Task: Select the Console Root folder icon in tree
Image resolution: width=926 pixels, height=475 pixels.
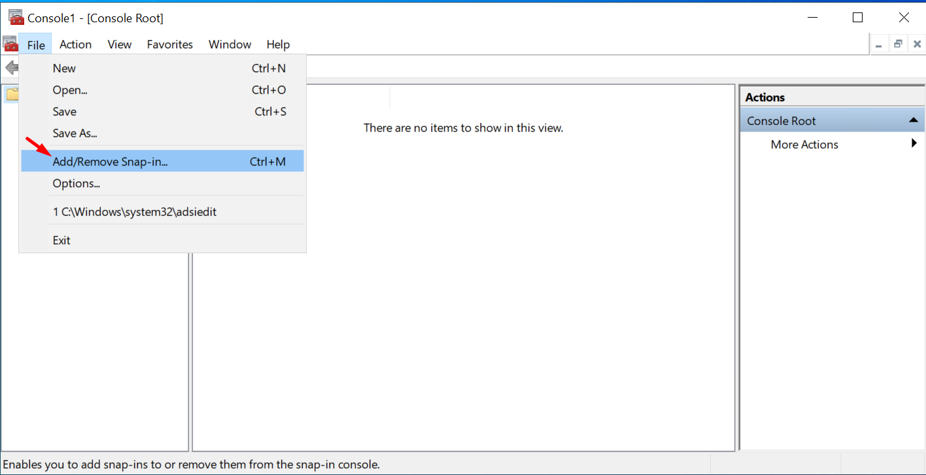Action: click(x=12, y=95)
